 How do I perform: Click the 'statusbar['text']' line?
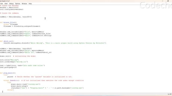(x=47, y=88)
